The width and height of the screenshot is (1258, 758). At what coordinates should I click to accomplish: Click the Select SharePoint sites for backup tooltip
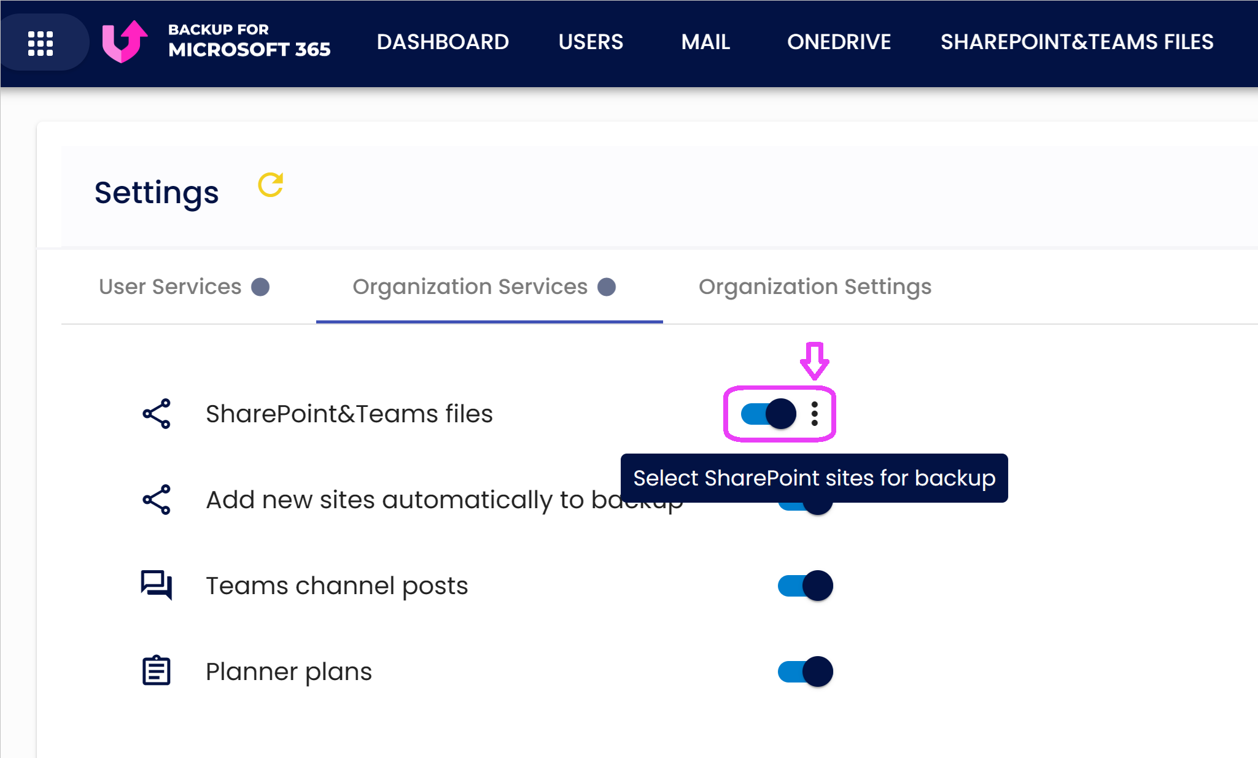(x=814, y=478)
